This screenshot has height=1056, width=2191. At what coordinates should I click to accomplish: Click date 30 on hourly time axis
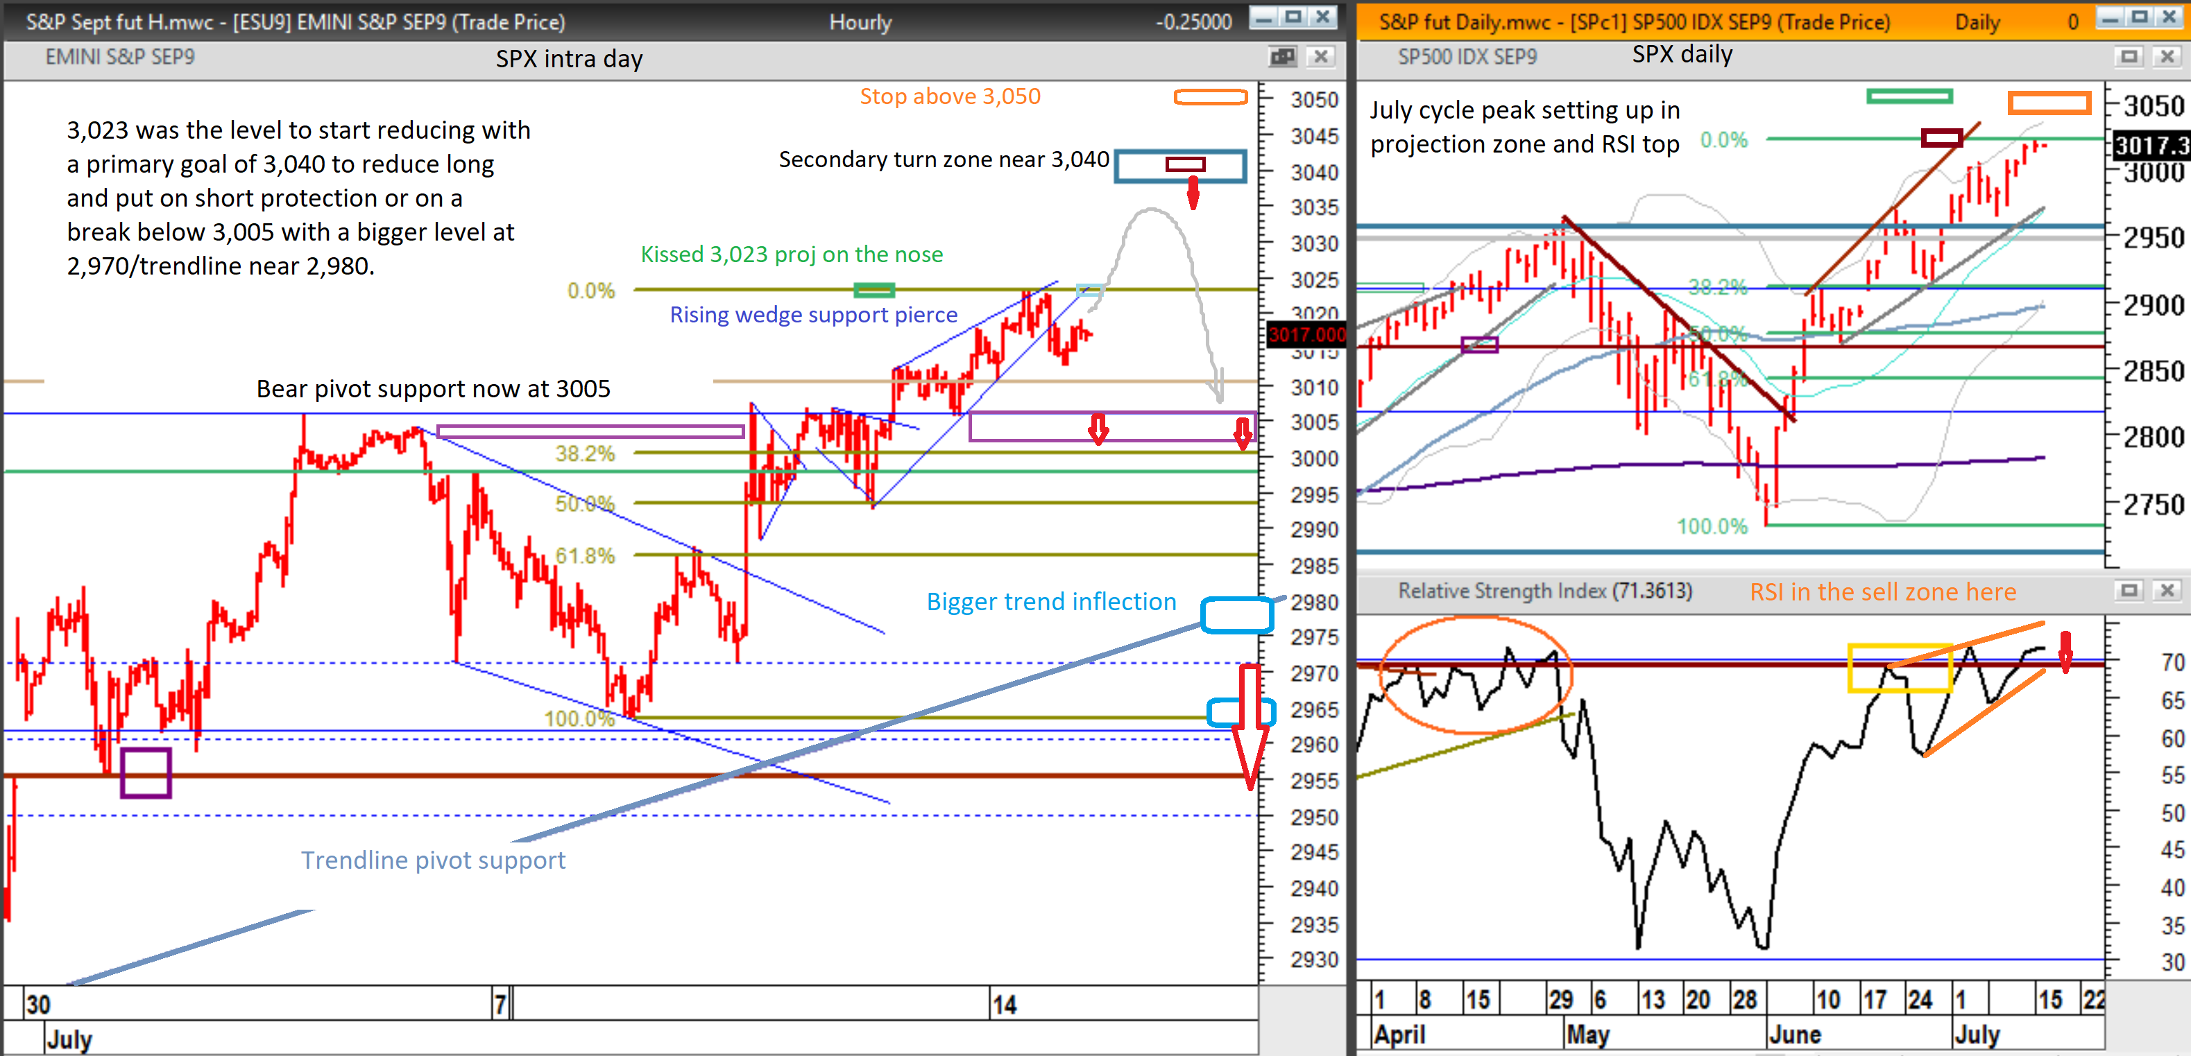pos(37,1005)
